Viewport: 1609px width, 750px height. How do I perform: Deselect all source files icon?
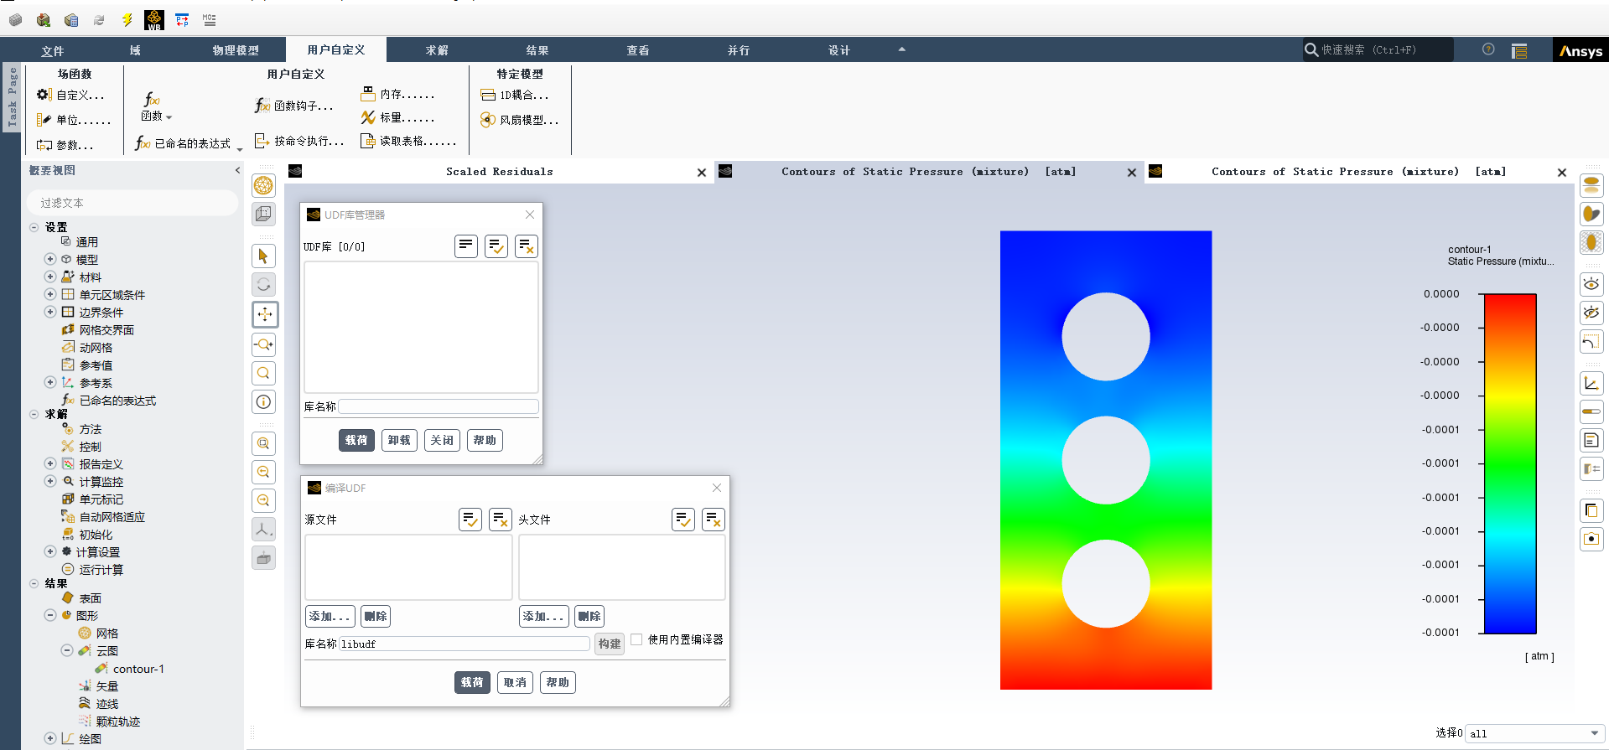point(501,520)
